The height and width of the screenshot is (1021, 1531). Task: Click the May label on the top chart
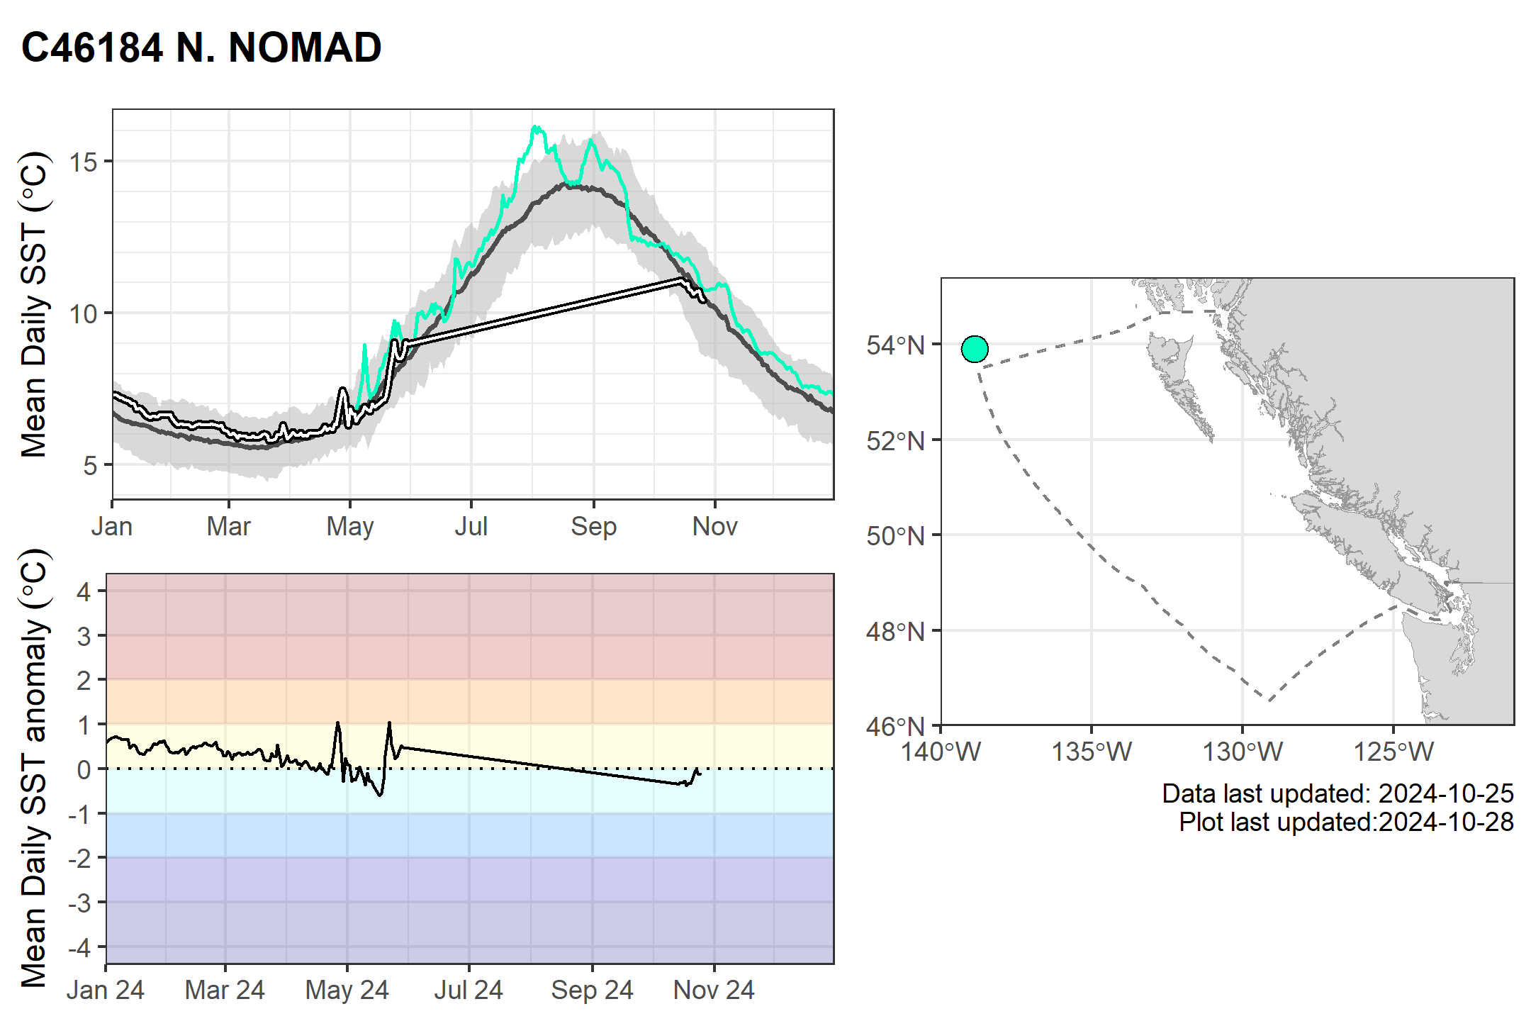coord(350,527)
